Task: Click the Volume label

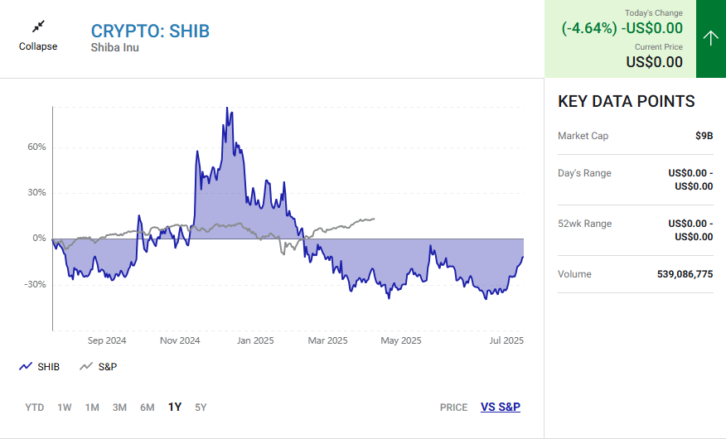Action: pos(574,274)
